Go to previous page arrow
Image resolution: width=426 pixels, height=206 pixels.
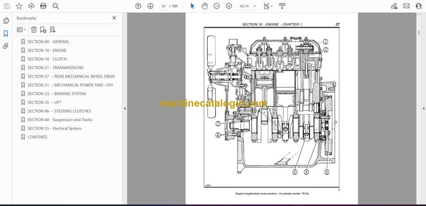coord(138,6)
